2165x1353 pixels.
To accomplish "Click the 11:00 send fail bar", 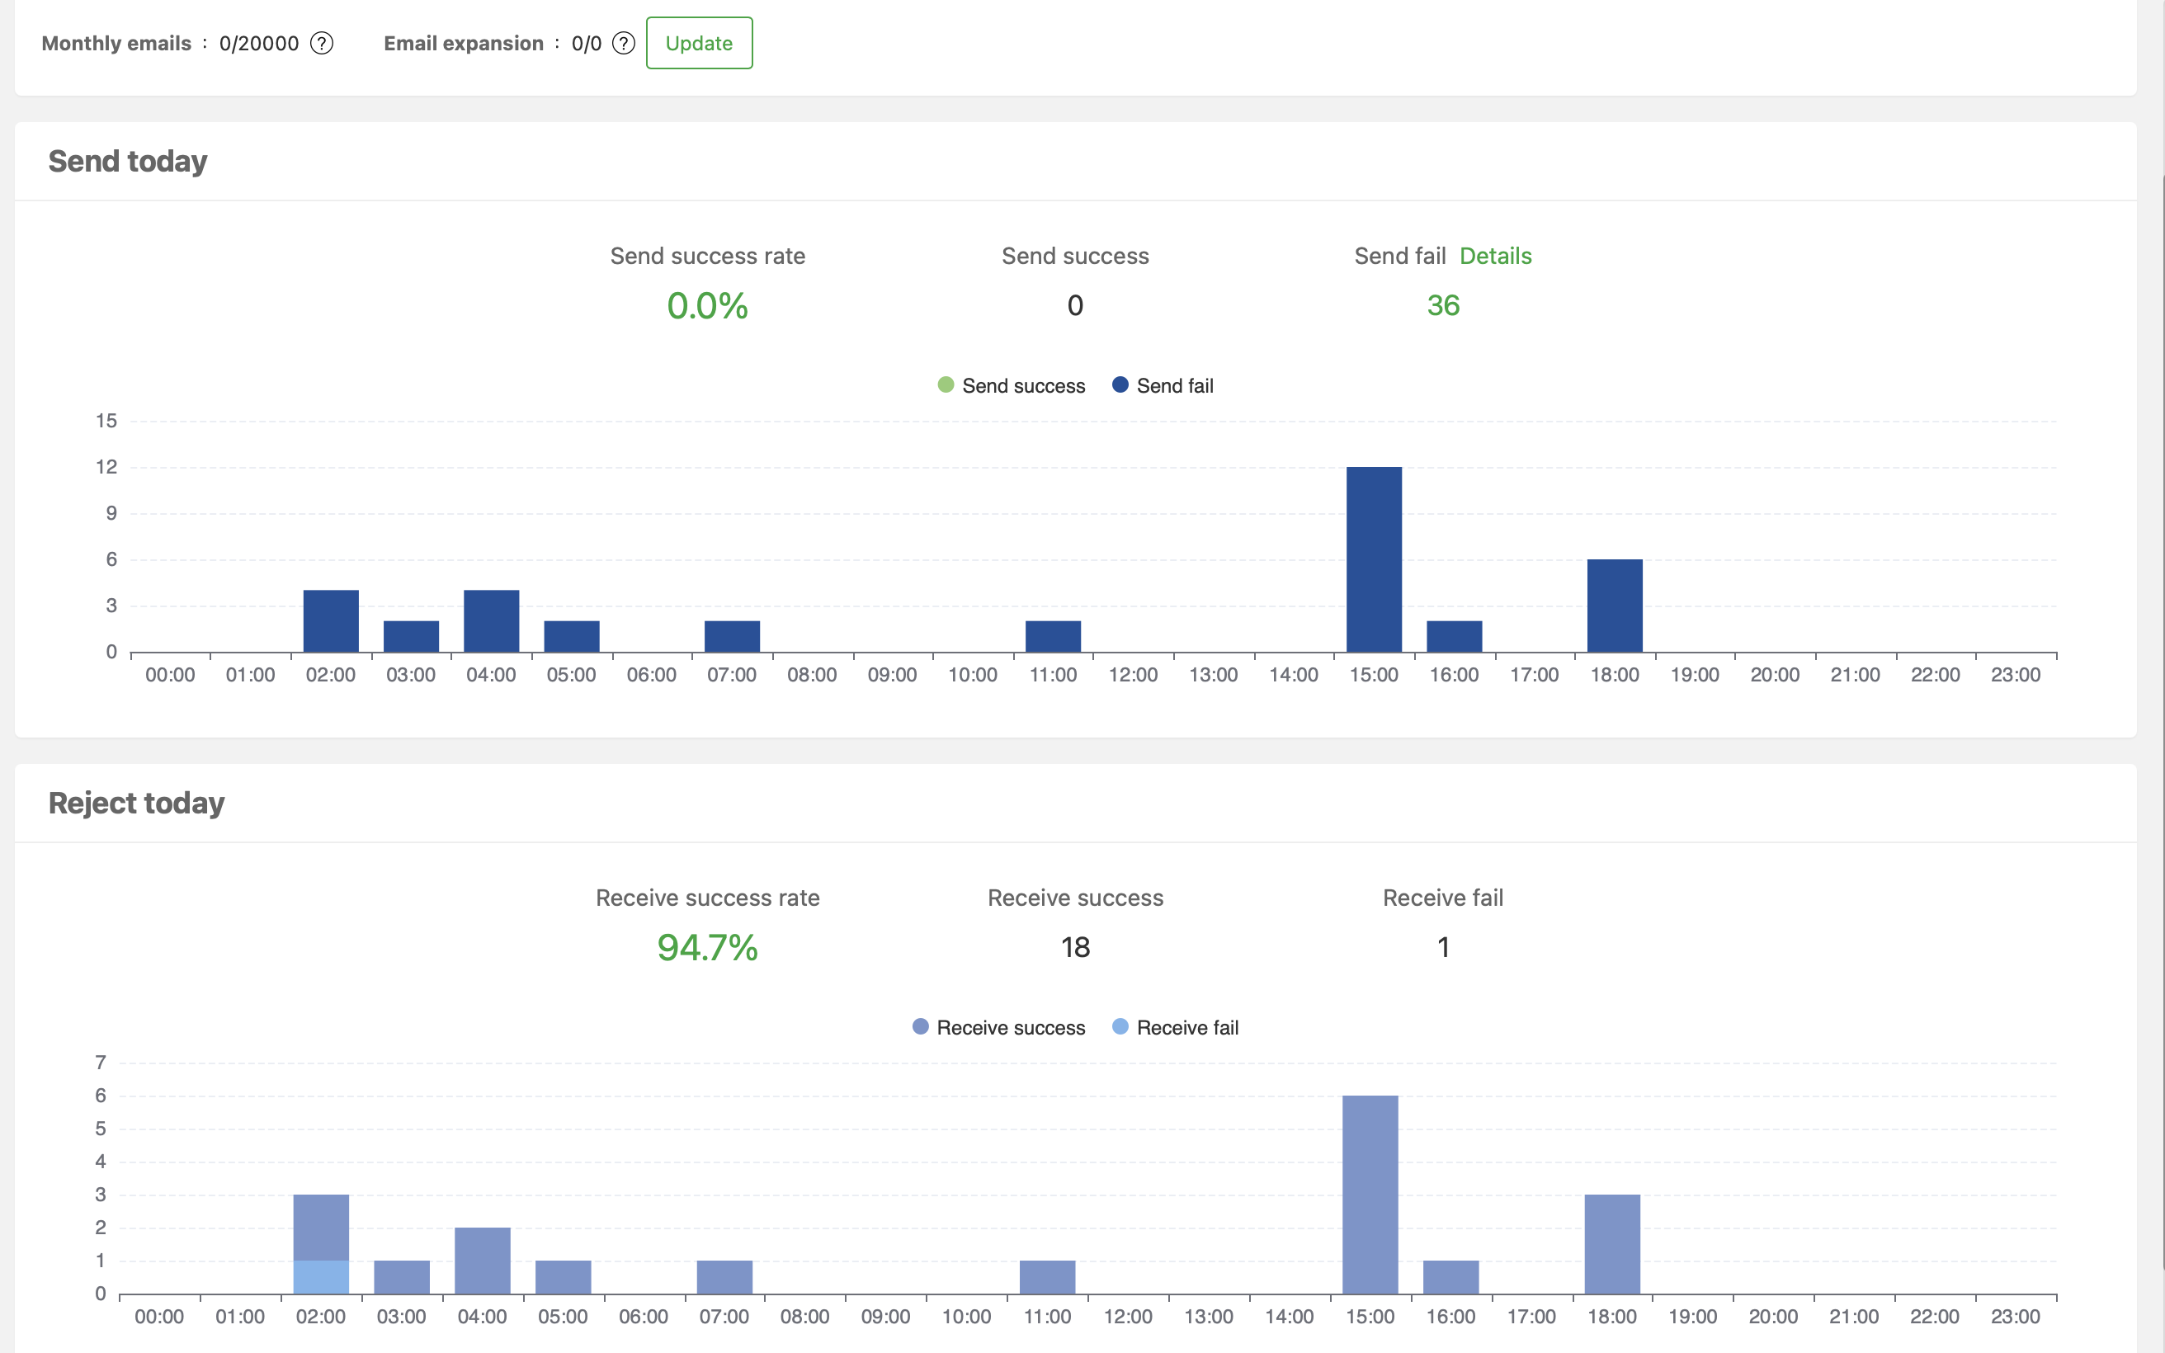I will pyautogui.click(x=1052, y=636).
